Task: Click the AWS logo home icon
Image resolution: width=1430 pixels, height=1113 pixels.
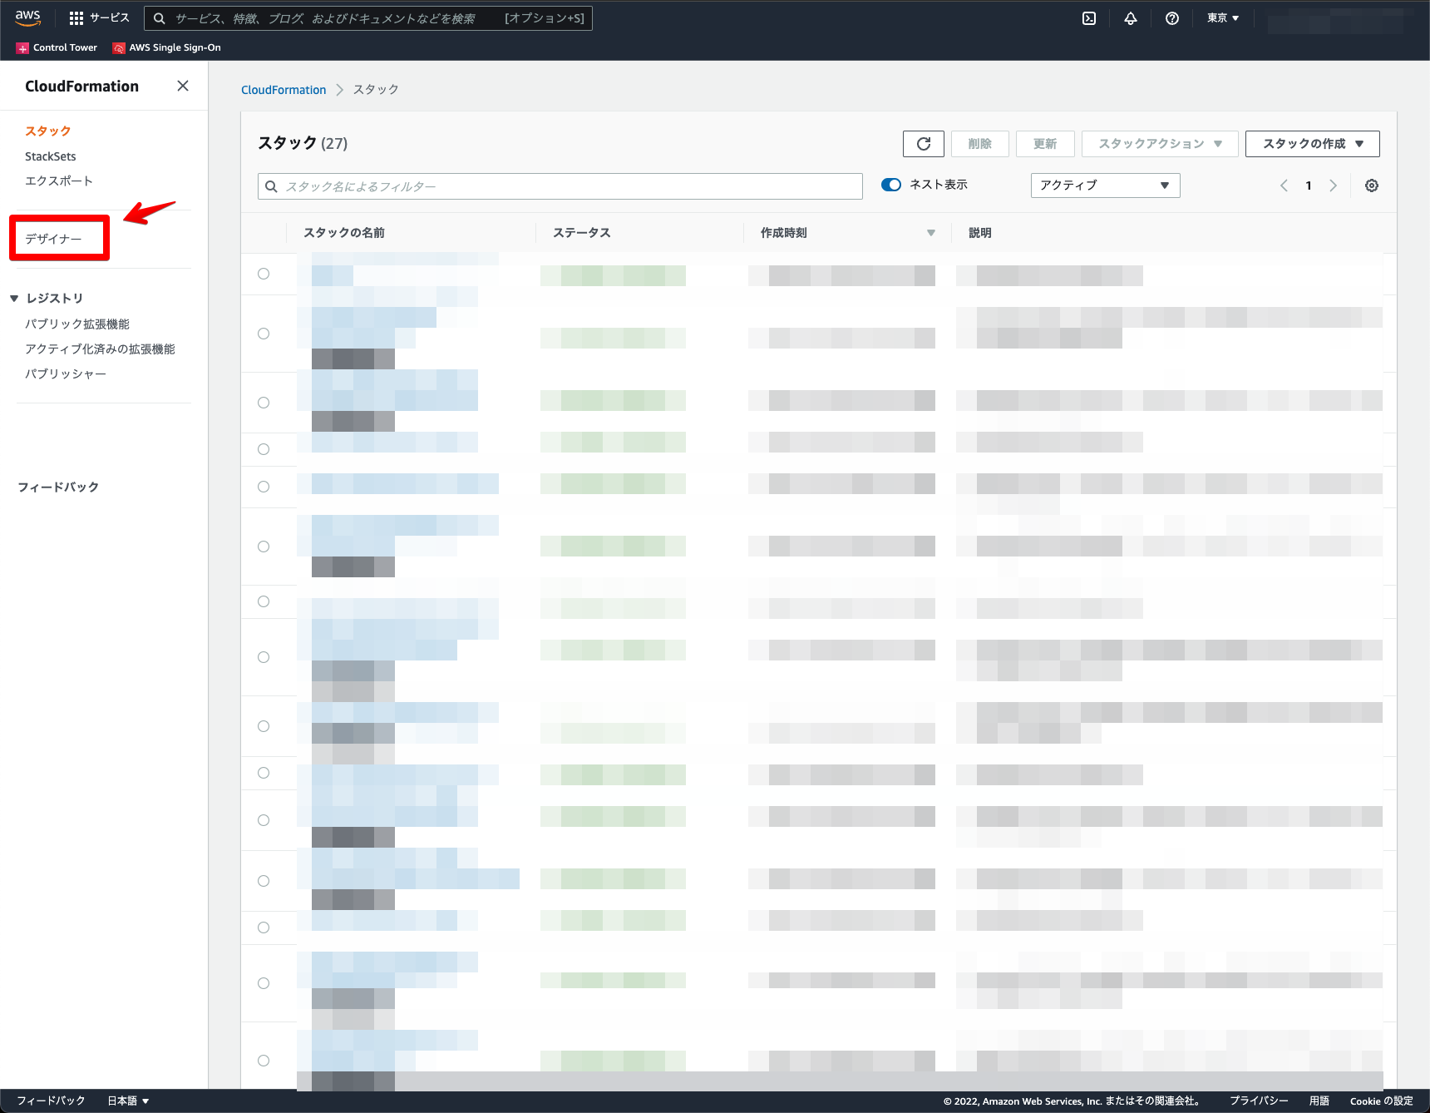Action: click(27, 18)
